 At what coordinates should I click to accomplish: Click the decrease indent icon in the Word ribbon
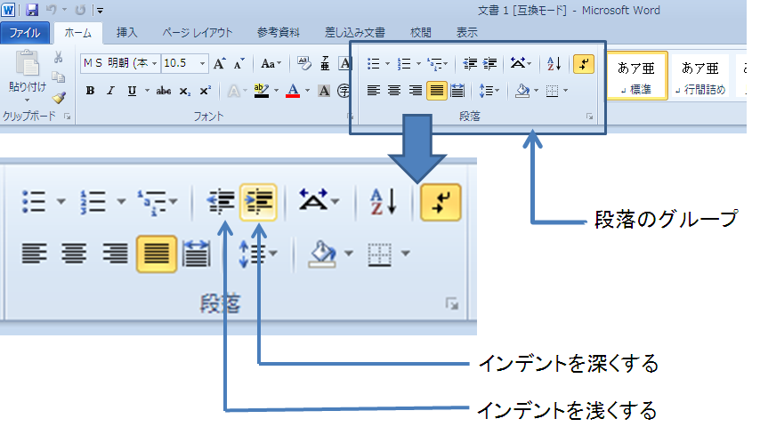(x=470, y=63)
